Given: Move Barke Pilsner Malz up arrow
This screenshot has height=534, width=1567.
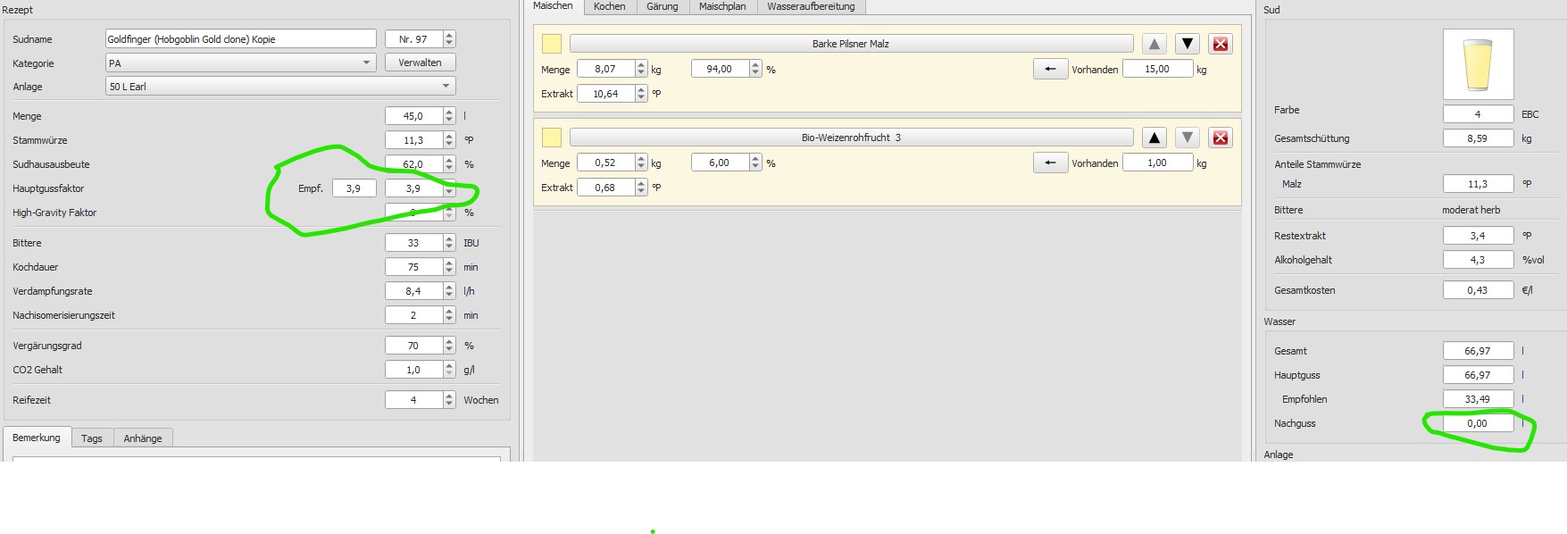Looking at the screenshot, I should coord(1154,44).
